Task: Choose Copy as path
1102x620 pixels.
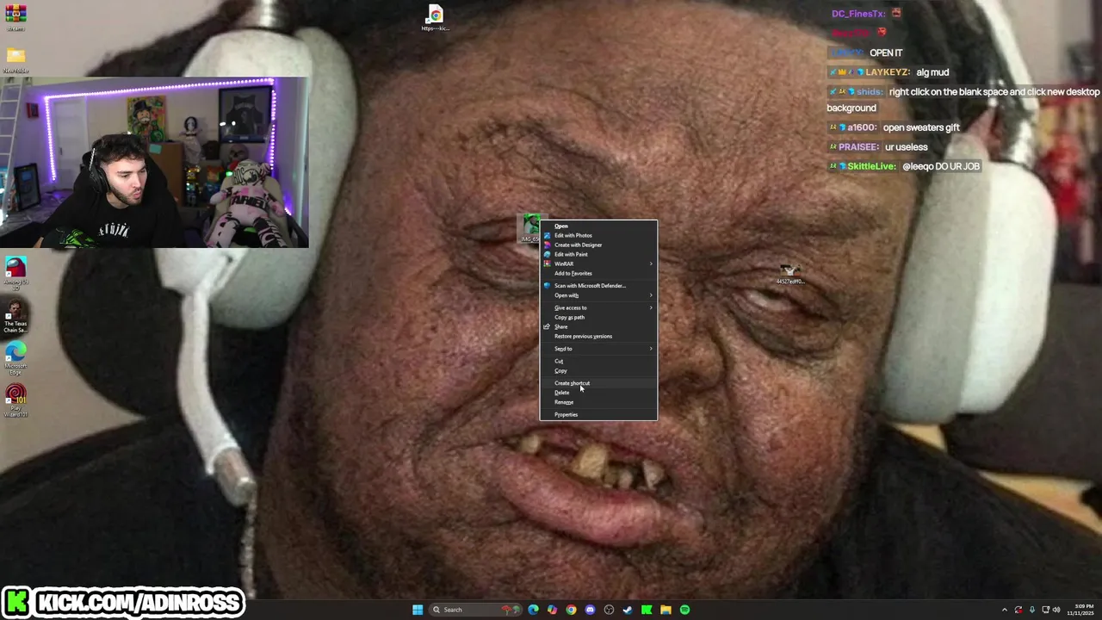Action: (598, 318)
